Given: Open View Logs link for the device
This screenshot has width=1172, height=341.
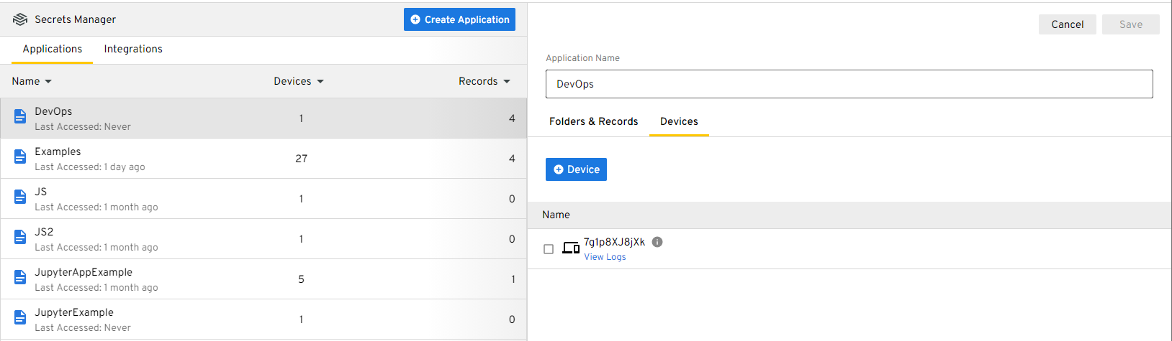Looking at the screenshot, I should [x=605, y=257].
